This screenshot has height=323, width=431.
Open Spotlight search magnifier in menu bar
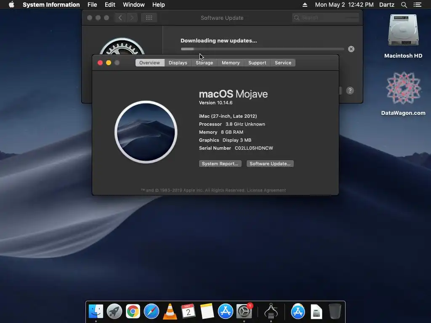pyautogui.click(x=404, y=5)
